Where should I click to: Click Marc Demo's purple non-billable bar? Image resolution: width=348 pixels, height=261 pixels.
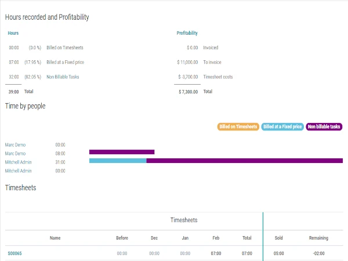(x=122, y=152)
